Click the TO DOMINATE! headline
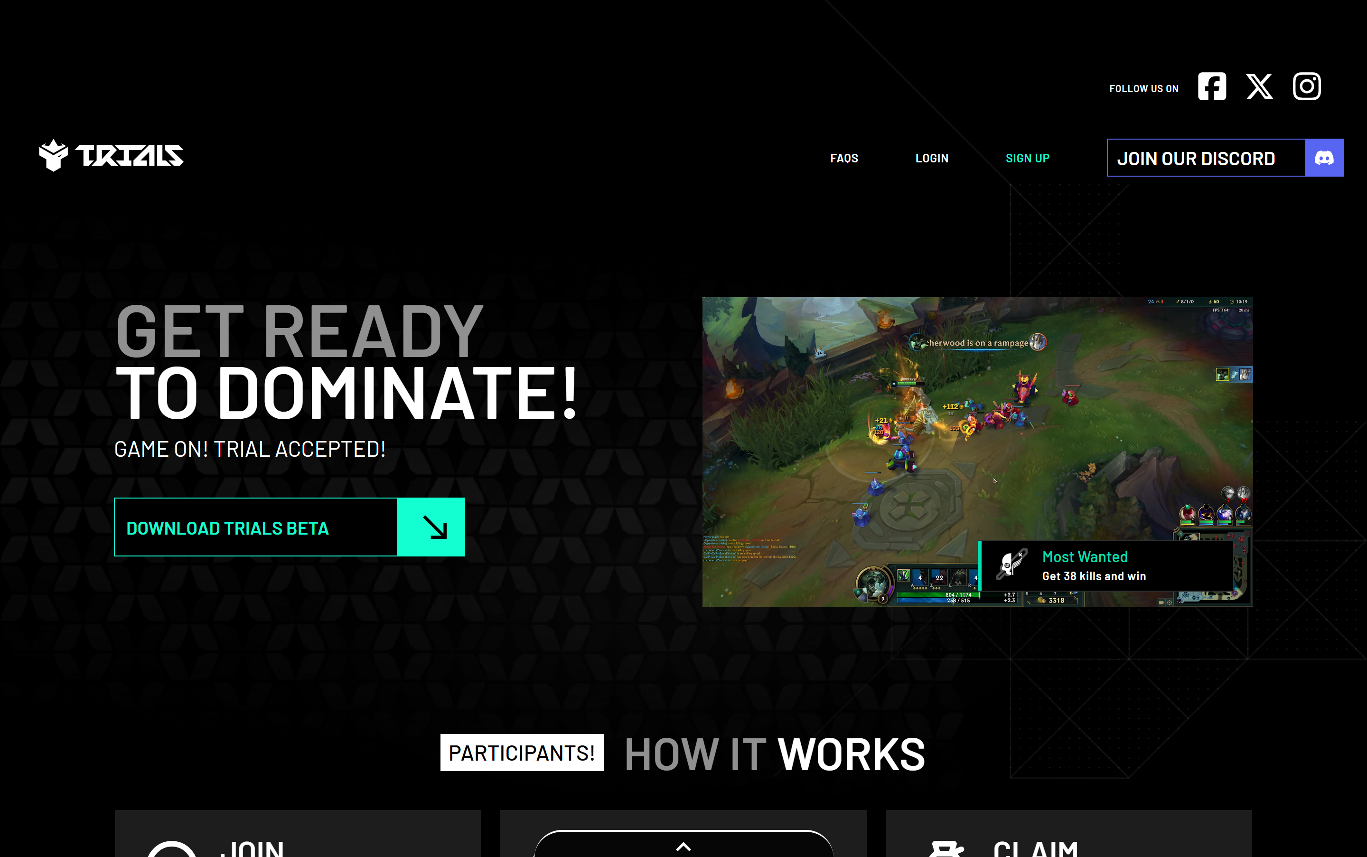This screenshot has width=1367, height=857. pos(346,392)
